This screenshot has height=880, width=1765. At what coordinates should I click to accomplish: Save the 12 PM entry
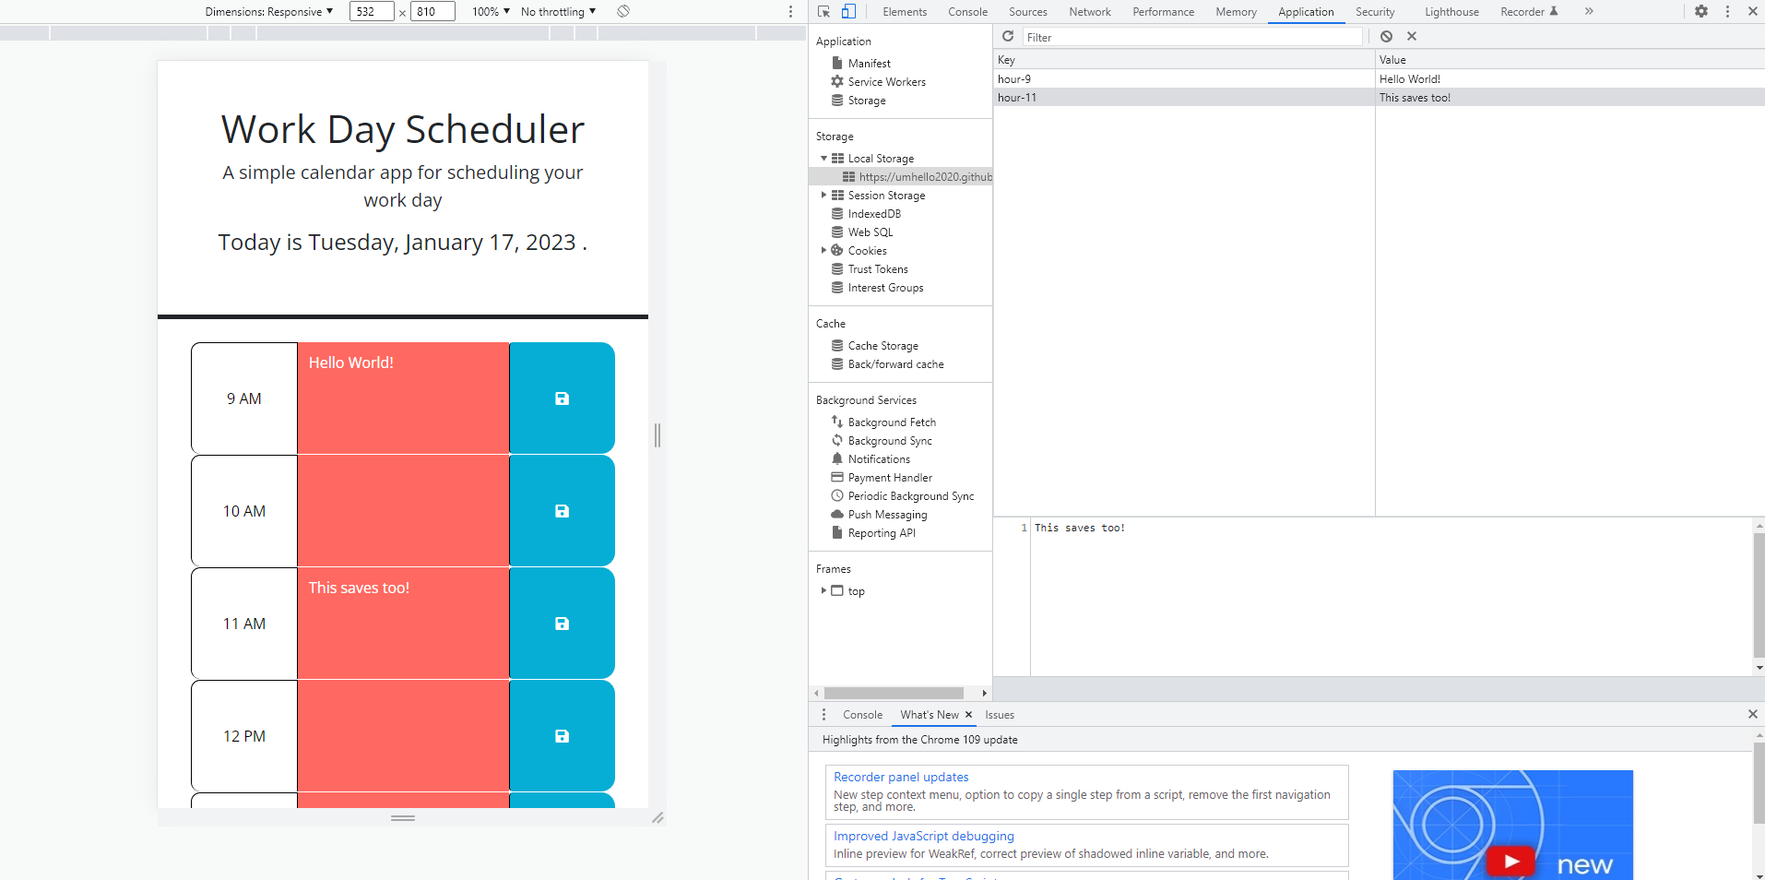coord(562,736)
